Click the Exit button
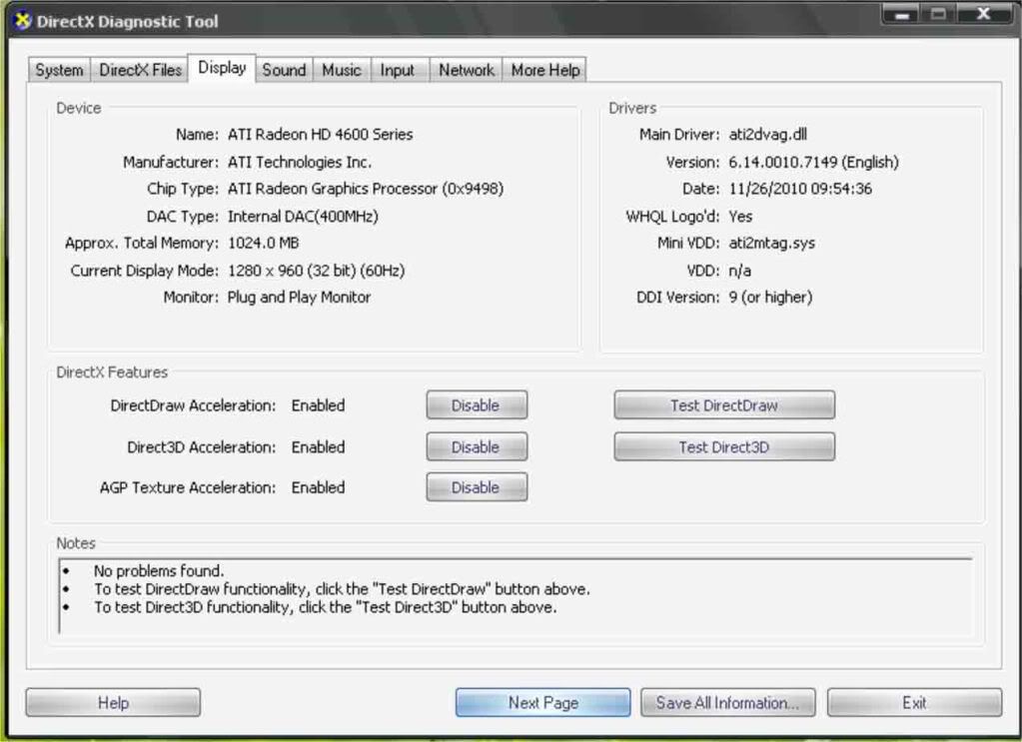Viewport: 1022px width, 742px height. (914, 703)
